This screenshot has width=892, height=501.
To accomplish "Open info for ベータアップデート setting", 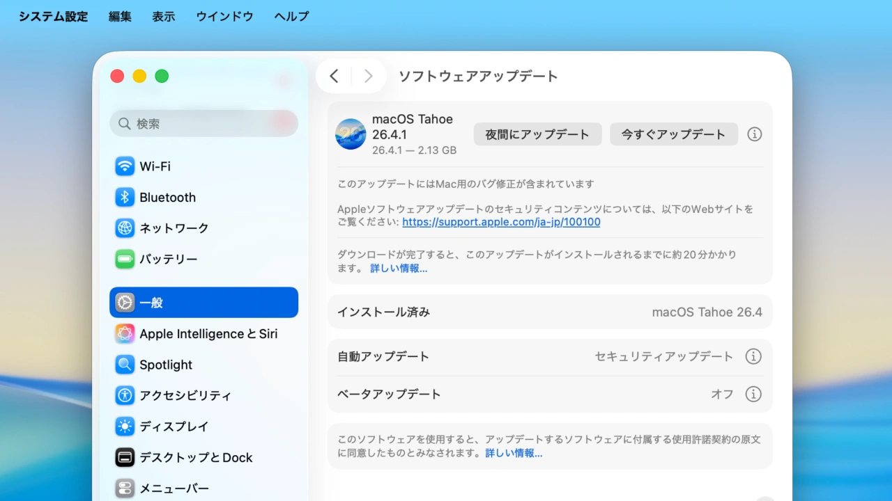I will click(753, 394).
